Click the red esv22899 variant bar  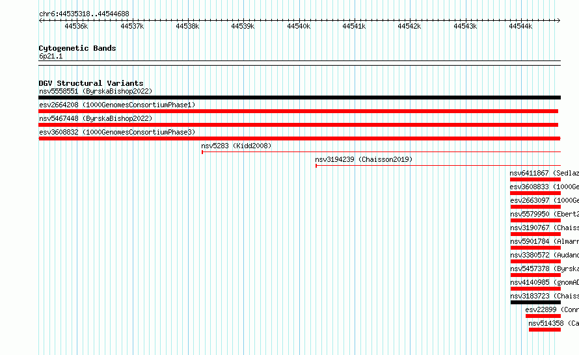click(543, 316)
